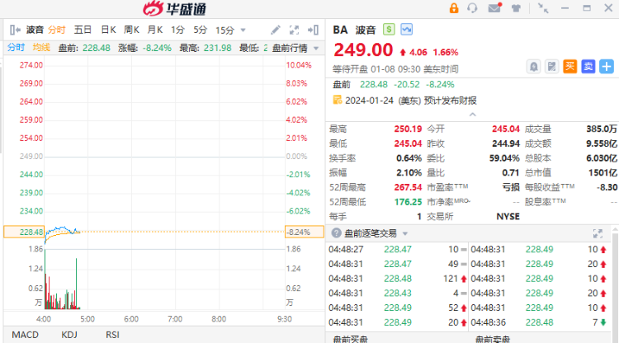The width and height of the screenshot is (619, 343).
Task: Toggle the 均线 average line legend
Action: [x=41, y=48]
